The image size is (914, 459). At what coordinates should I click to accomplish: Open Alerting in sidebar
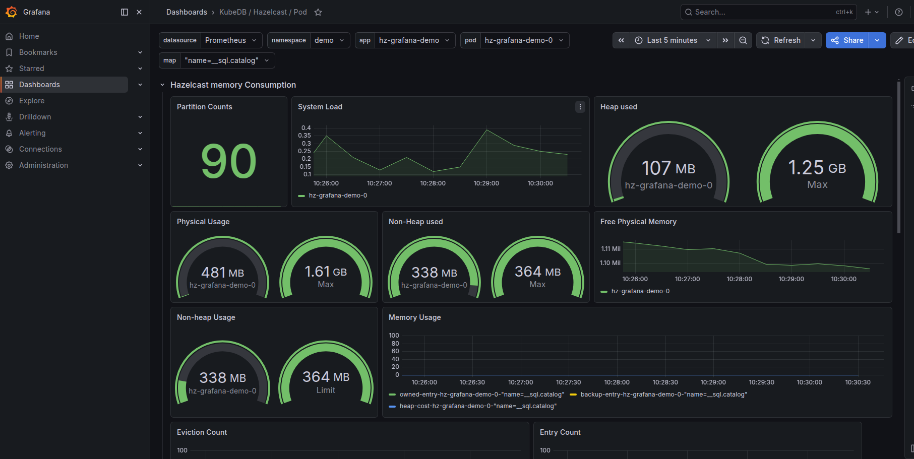[x=32, y=133]
